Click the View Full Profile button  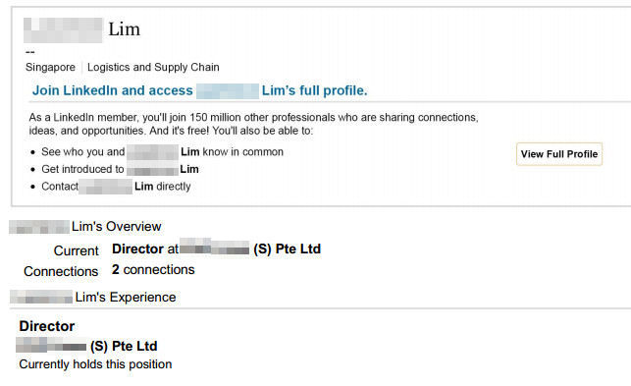(x=559, y=154)
